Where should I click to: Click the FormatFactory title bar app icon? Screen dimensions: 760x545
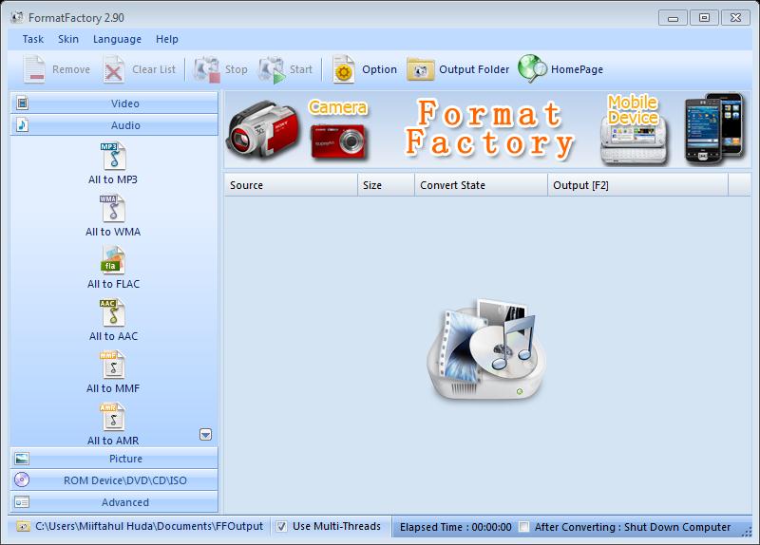[17, 17]
